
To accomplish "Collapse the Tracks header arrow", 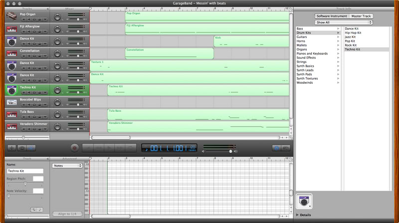I will coord(47,9).
